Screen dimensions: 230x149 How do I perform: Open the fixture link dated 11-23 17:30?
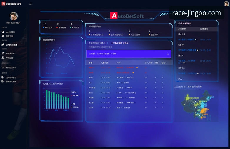(x=187, y=39)
